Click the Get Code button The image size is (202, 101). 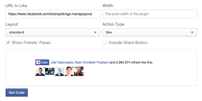click(x=17, y=92)
